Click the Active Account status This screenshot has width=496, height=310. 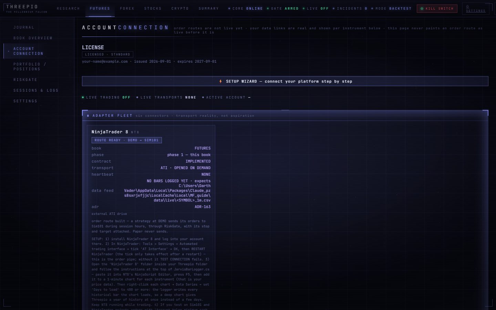coord(226,97)
